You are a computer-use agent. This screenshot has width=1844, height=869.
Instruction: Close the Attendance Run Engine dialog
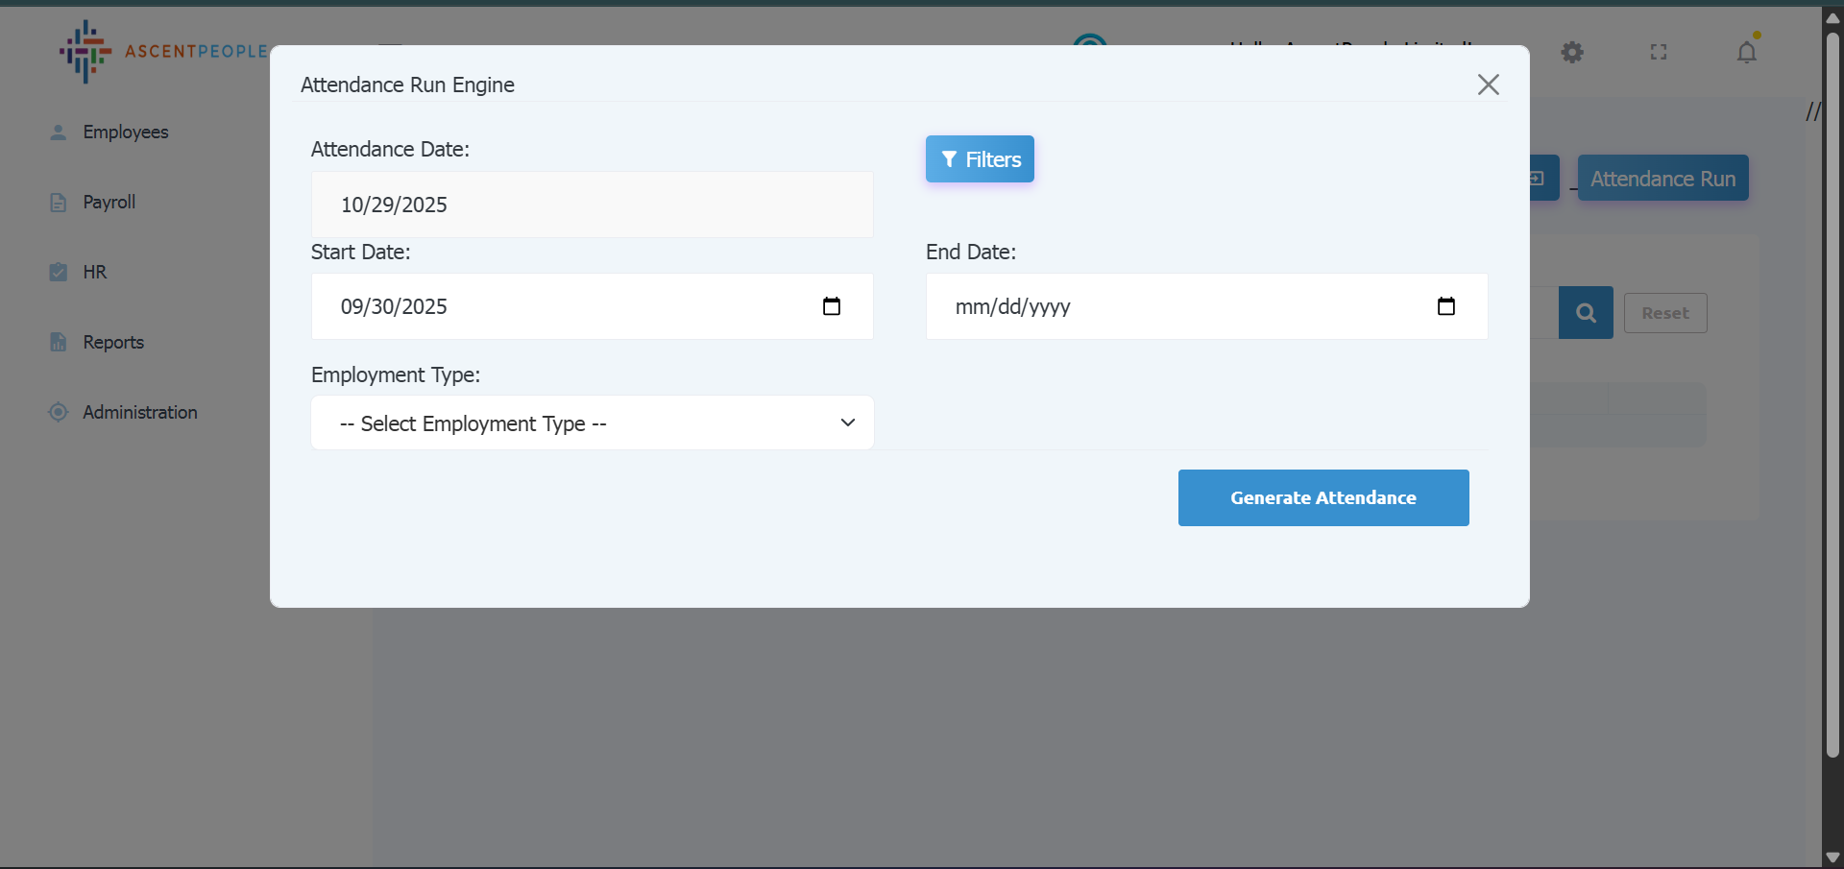coord(1488,84)
